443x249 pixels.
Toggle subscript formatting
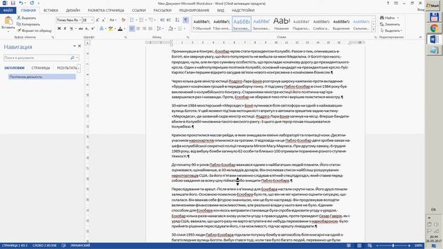(x=87, y=28)
